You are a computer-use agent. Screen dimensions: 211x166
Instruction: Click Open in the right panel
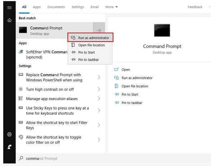pyautogui.click(x=126, y=70)
